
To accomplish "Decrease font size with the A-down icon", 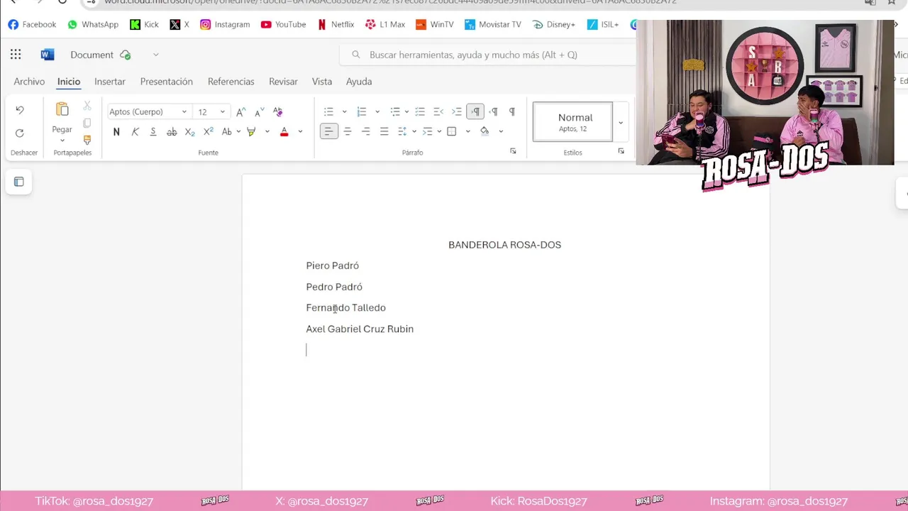I will coord(259,111).
